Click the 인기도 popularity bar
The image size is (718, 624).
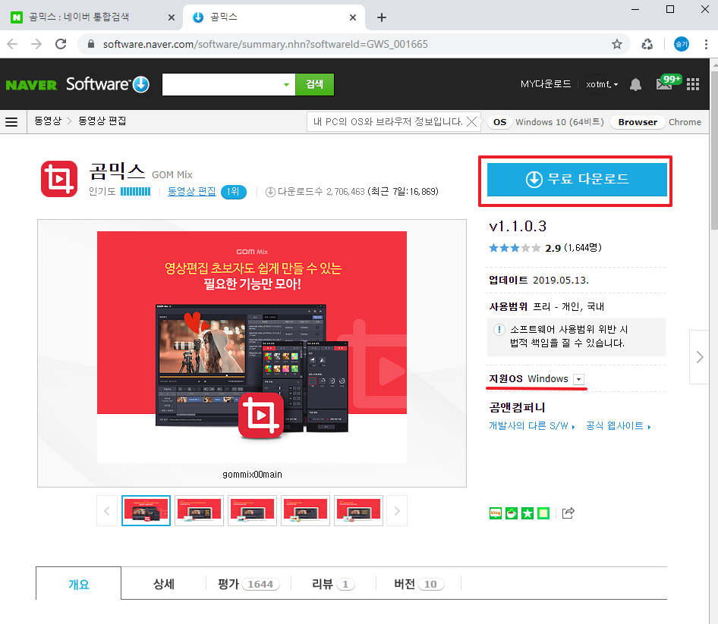coord(136,192)
